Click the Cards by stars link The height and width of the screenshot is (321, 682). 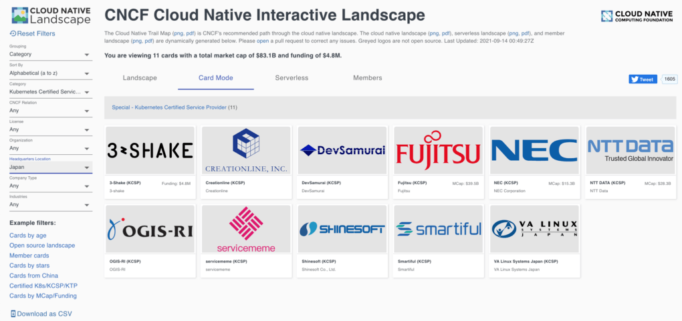tap(29, 266)
